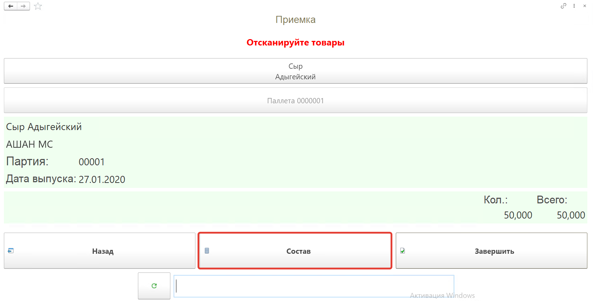Click the quantity value under Кол.
Image resolution: width=593 pixels, height=301 pixels.
[x=518, y=215]
